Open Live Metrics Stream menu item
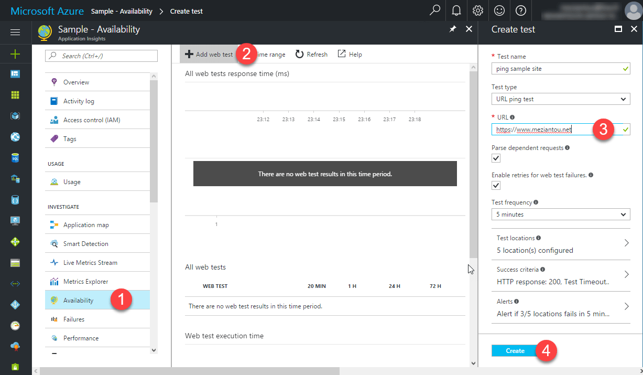 click(x=90, y=263)
